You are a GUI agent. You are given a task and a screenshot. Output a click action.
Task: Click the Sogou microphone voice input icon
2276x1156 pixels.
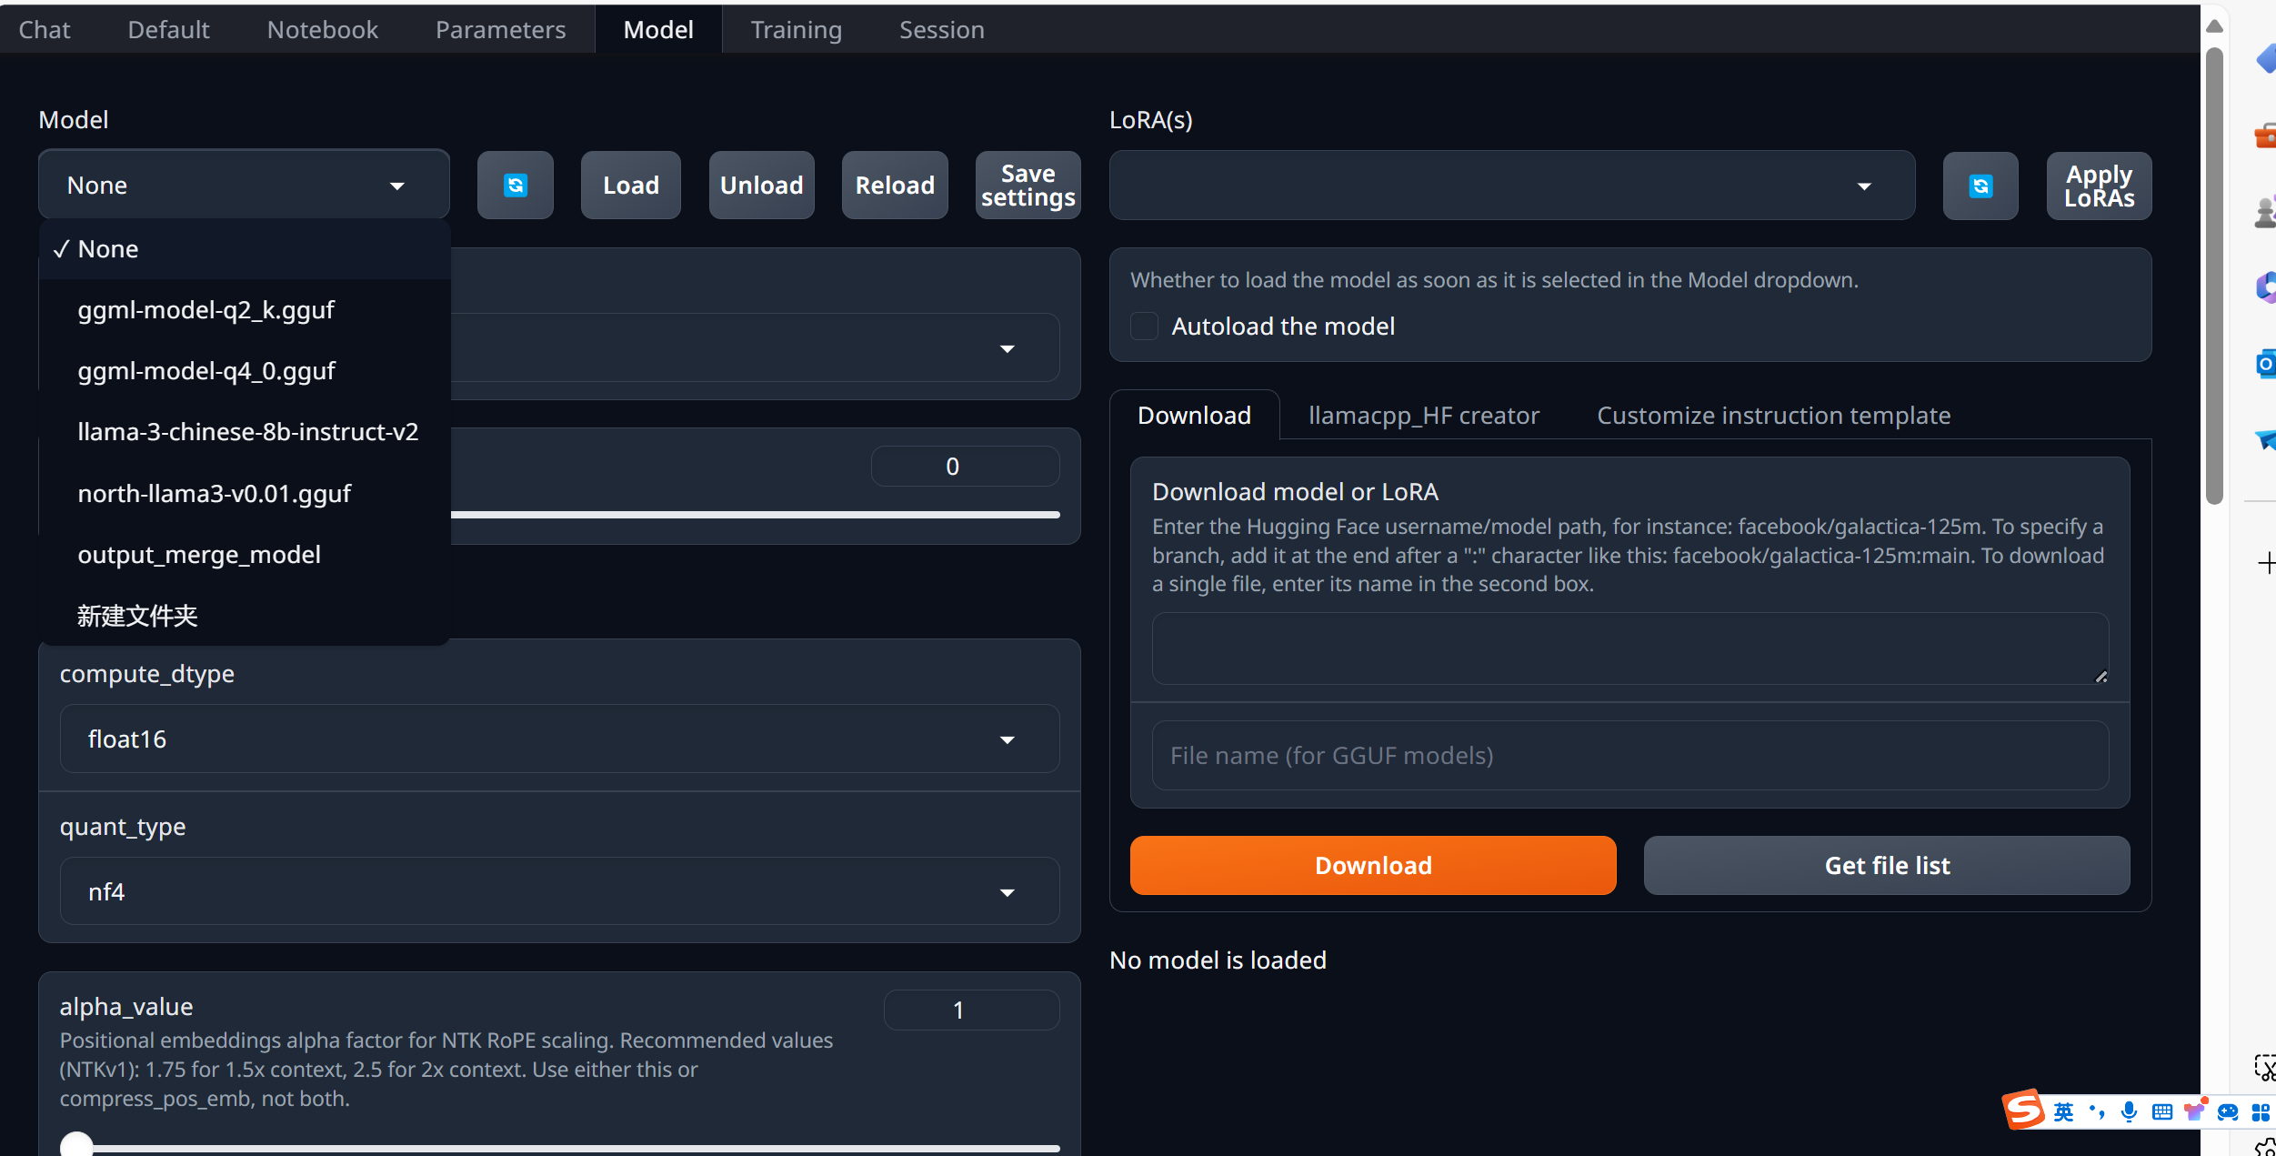point(2129,1111)
